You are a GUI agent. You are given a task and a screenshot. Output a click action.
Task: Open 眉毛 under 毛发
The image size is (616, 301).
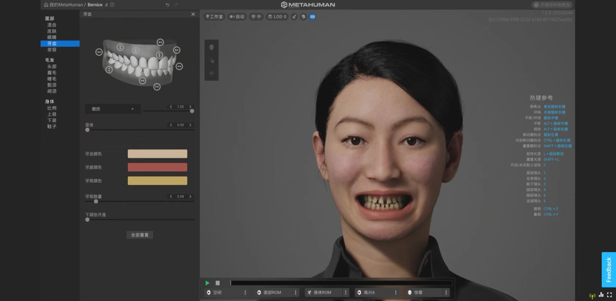click(52, 73)
